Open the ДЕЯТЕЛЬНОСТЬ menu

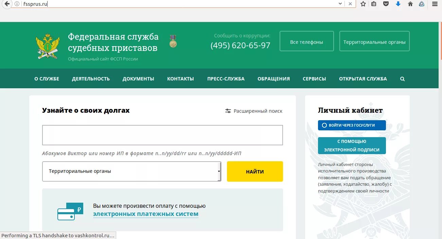91,79
